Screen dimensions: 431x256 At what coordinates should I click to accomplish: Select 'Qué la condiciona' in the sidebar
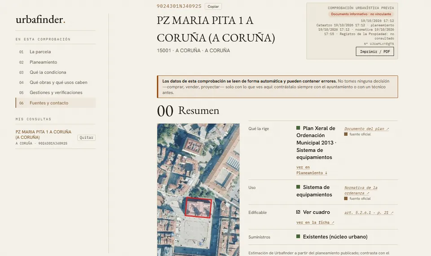pyautogui.click(x=48, y=72)
